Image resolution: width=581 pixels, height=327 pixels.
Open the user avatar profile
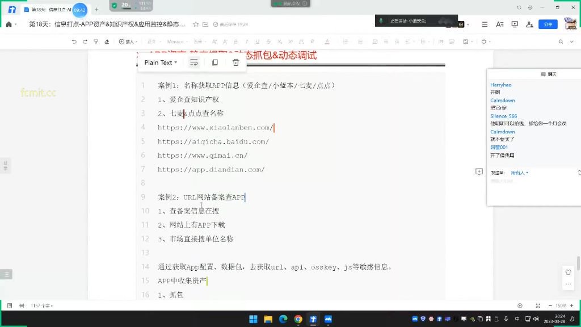[x=571, y=24]
